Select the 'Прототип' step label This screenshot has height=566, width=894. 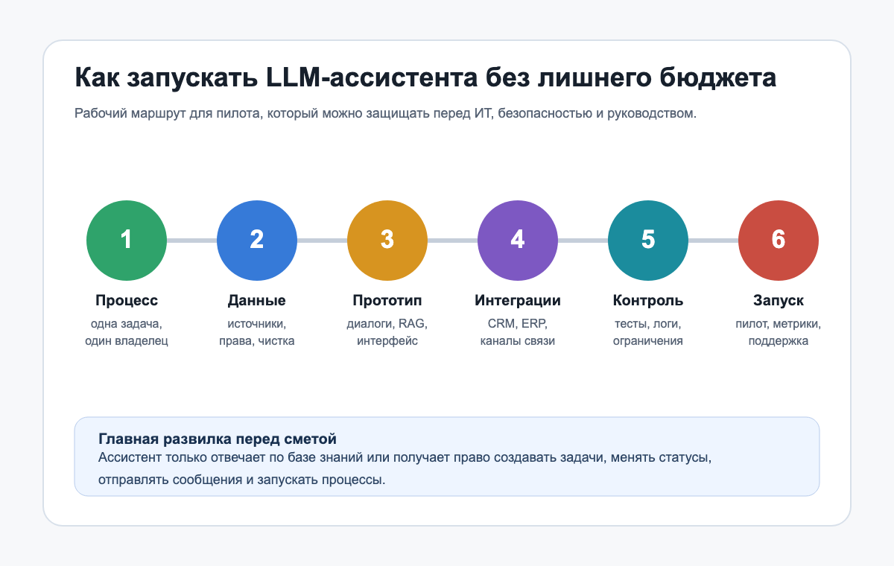tap(387, 301)
